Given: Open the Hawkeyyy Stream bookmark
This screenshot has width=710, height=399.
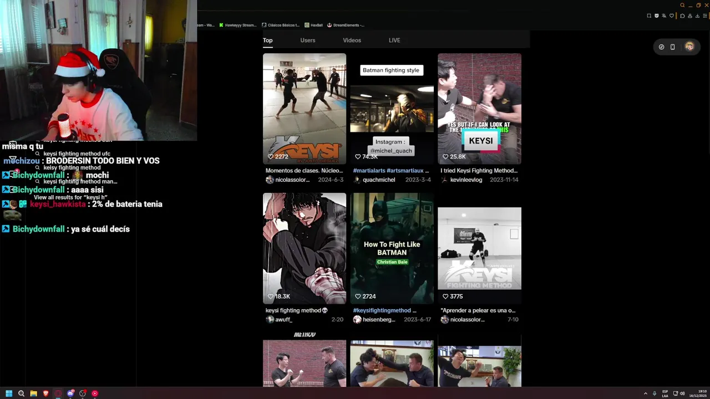Looking at the screenshot, I should point(238,25).
